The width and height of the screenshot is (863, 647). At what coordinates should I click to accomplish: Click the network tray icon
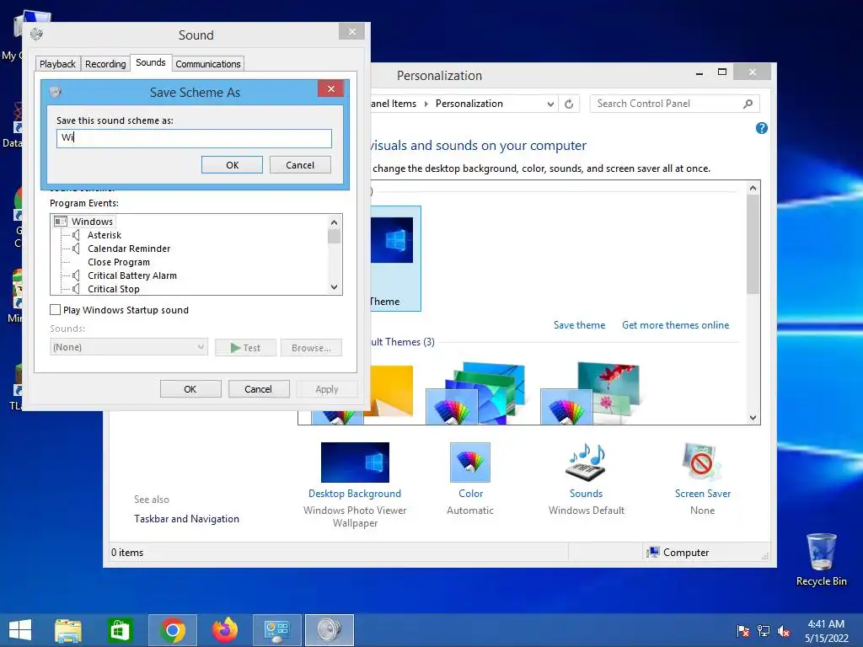click(x=764, y=631)
